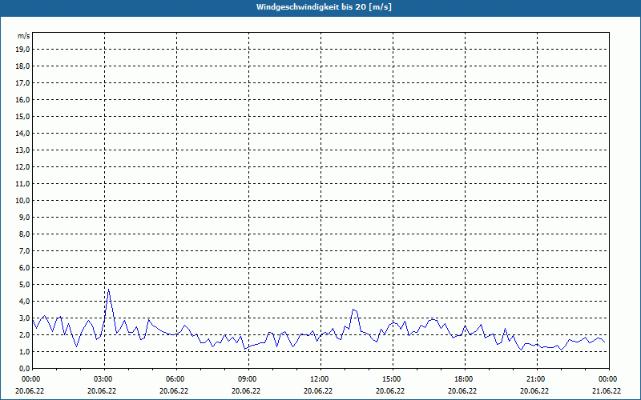The width and height of the screenshot is (641, 400).
Task: Click the 12,0 y-axis value
Action: pyautogui.click(x=22, y=166)
